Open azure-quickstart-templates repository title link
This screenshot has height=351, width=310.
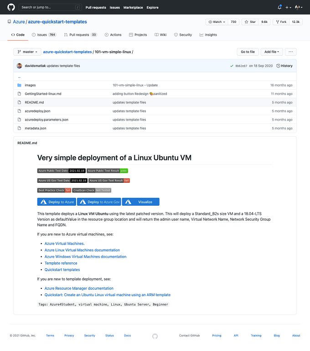pos(57,22)
